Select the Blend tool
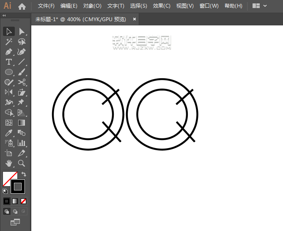This screenshot has width=283, height=231. pos(22,133)
